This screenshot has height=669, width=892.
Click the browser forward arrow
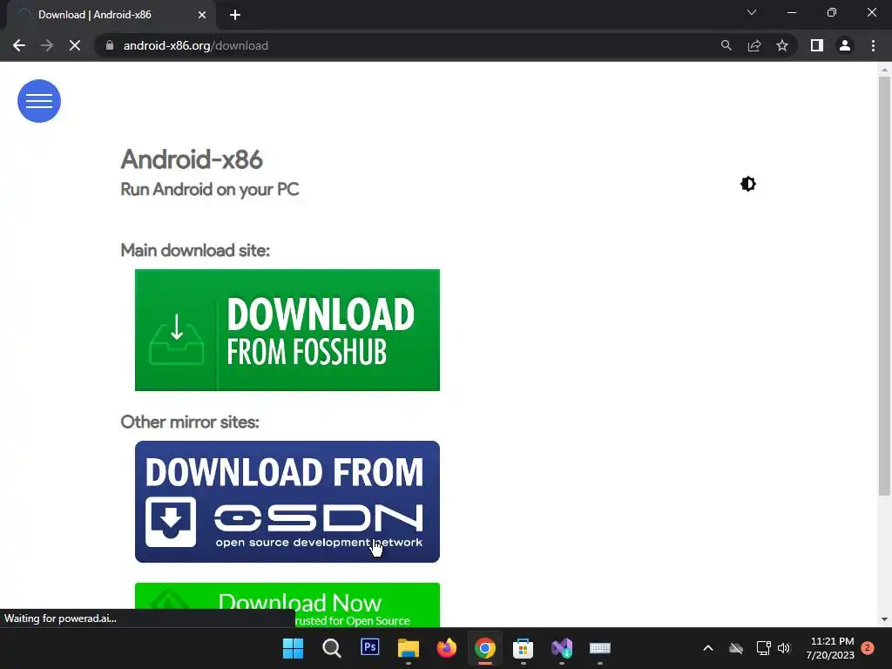pos(47,45)
